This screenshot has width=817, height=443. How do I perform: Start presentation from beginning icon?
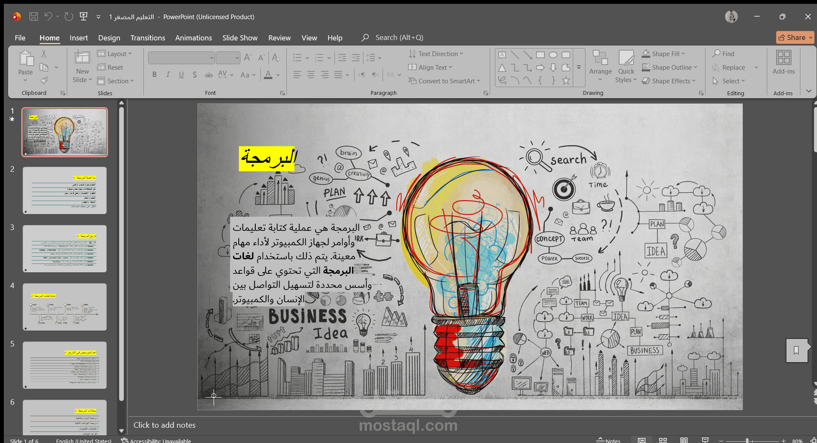84,17
